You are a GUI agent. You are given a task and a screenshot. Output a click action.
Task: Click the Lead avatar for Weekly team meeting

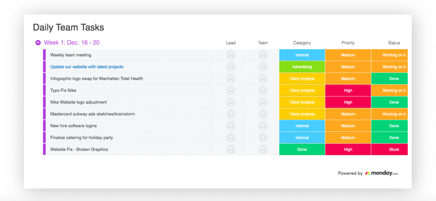(231, 55)
